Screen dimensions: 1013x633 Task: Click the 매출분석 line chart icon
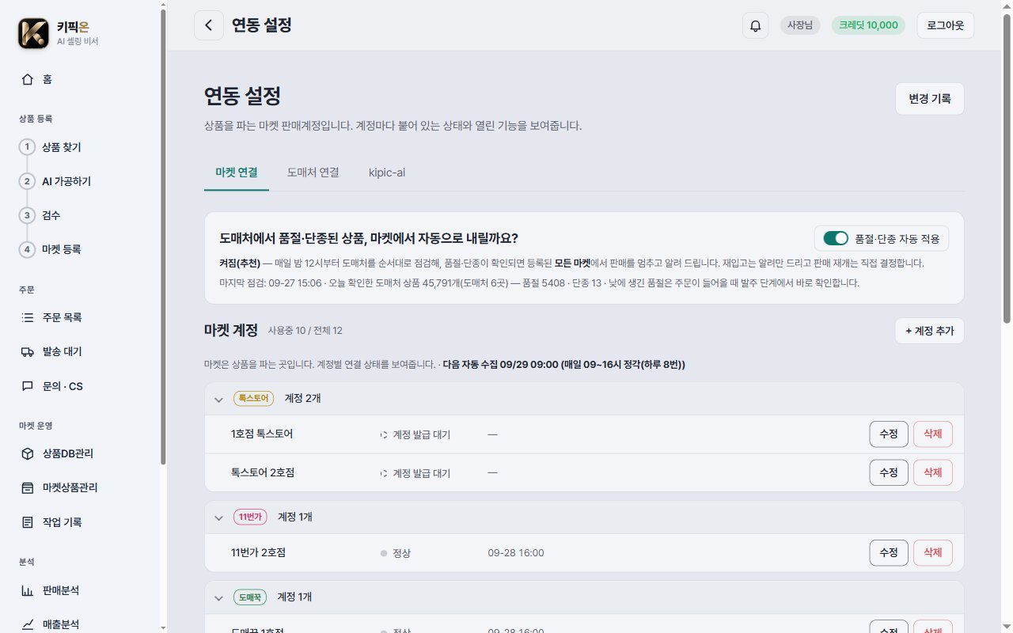pos(28,624)
